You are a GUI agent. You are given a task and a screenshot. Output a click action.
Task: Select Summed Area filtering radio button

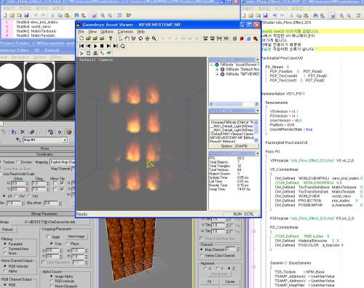coord(5,249)
